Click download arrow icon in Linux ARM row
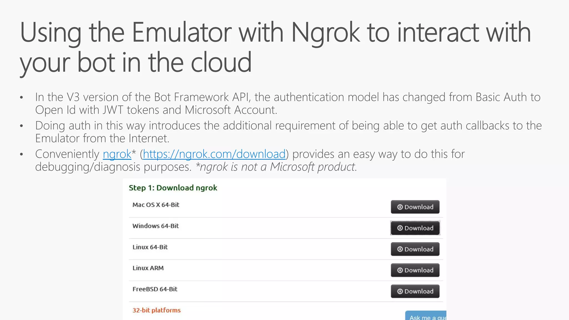 point(400,270)
